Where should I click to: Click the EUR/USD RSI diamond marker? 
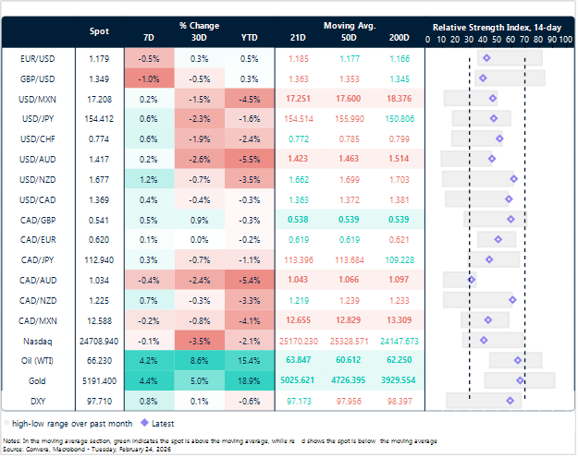(x=486, y=58)
